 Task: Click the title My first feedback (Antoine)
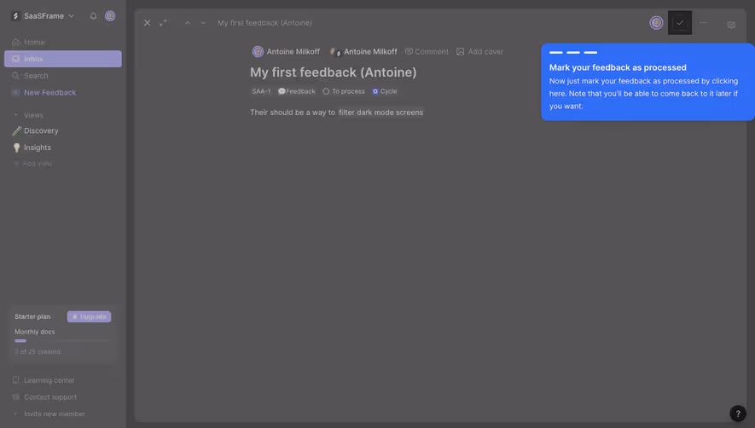coord(334,72)
